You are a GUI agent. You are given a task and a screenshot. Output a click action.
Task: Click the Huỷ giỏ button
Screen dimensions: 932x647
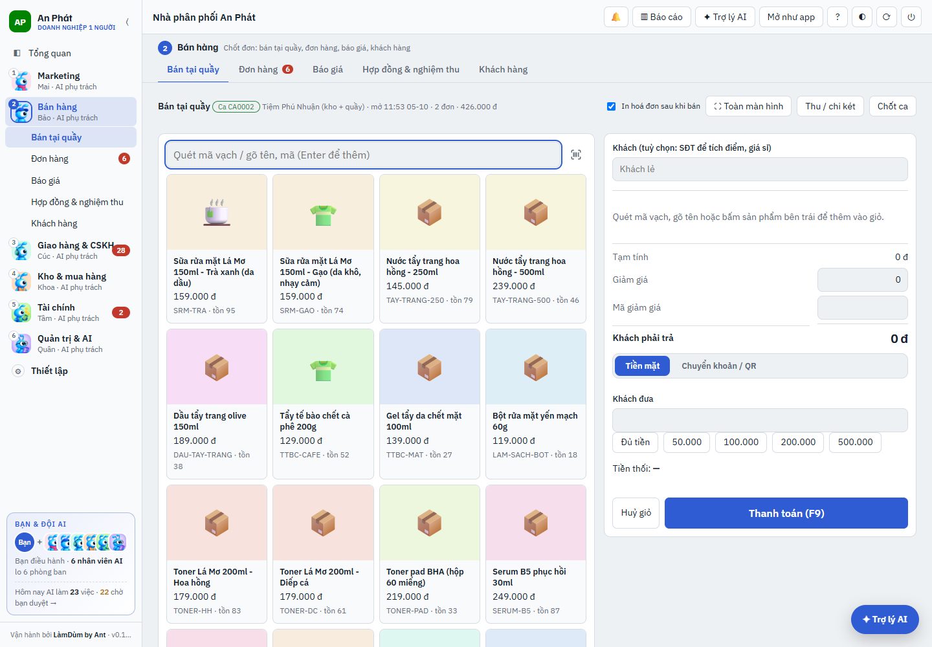(x=636, y=513)
